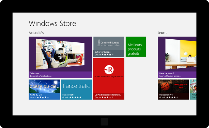The height and width of the screenshot is (128, 209).
Task: Click the Sport, réflexion, action subtitle
Action: [170, 76]
